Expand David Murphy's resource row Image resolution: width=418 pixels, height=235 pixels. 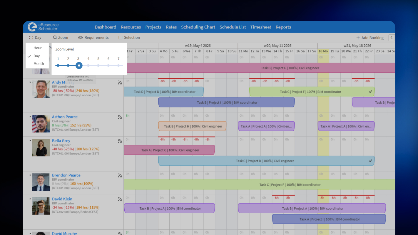[30, 233]
